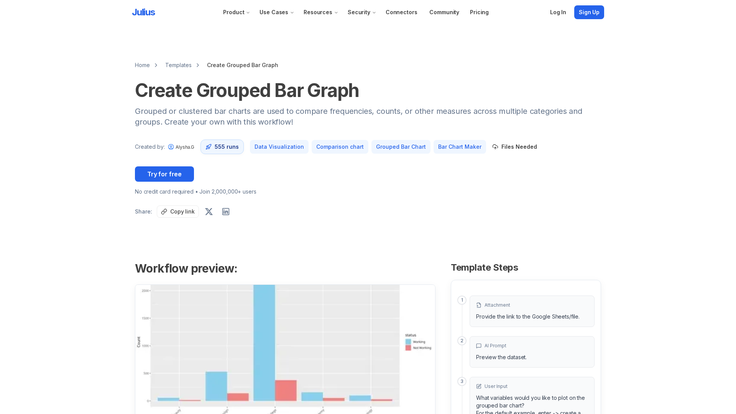Screen dimensions: 736x414
Task: Share via LinkedIn icon
Action: 226,212
